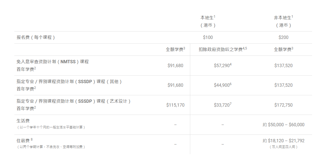Select the NMTSS 课程 row label
The image size is (322, 158).
point(53,62)
